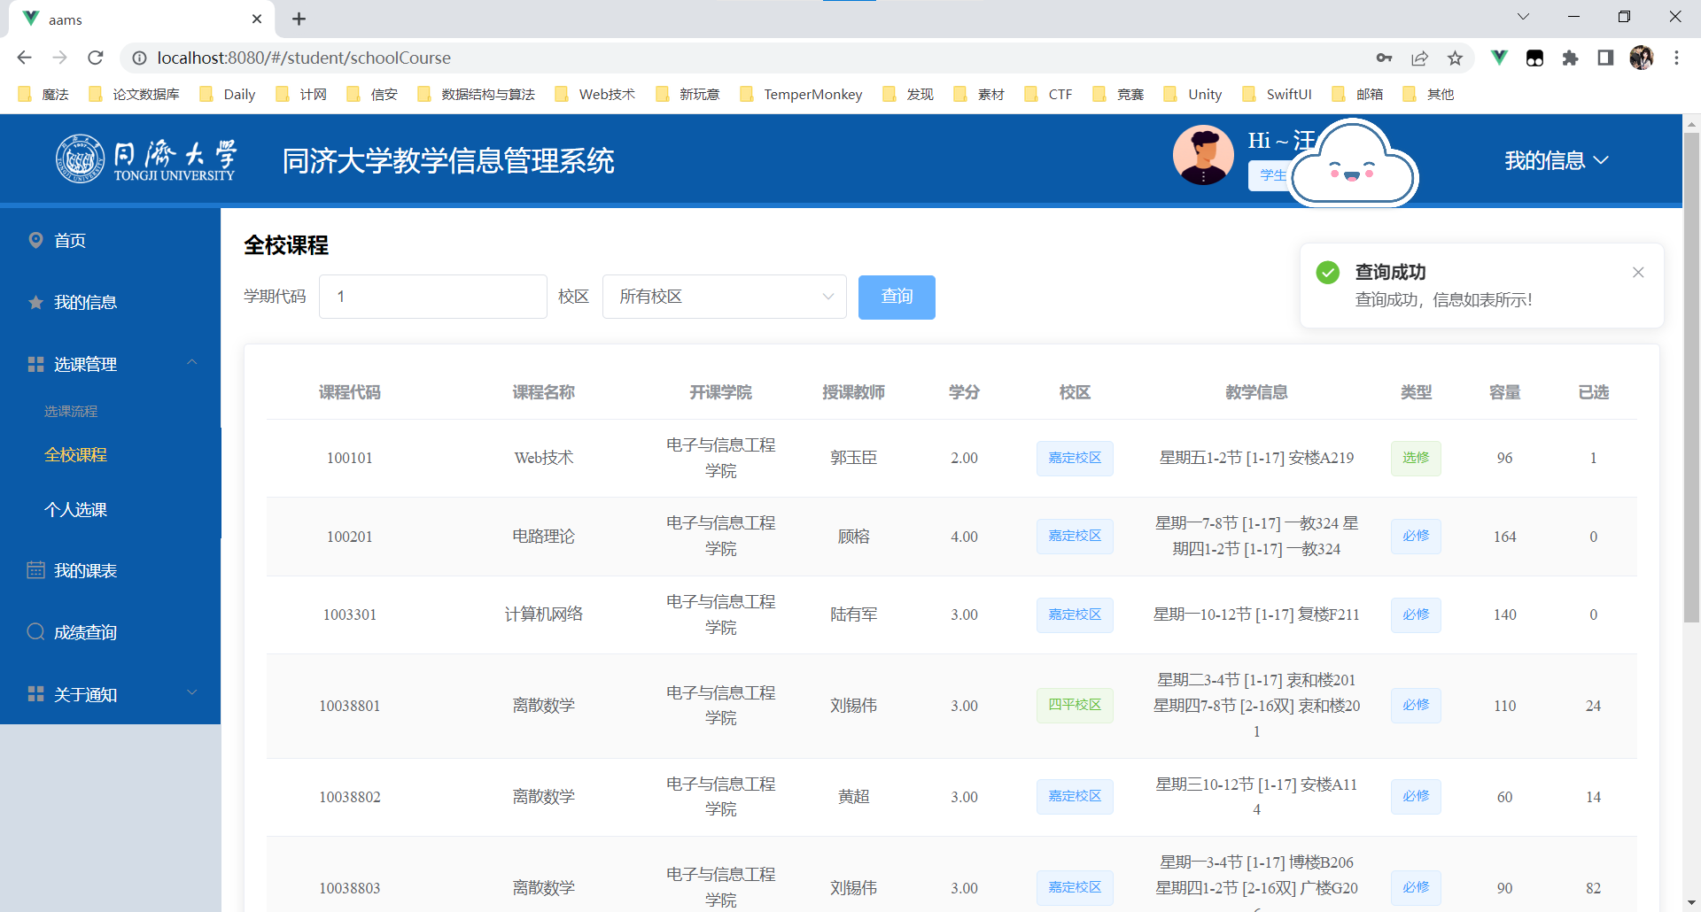Click the Tongji University logo

tap(146, 159)
